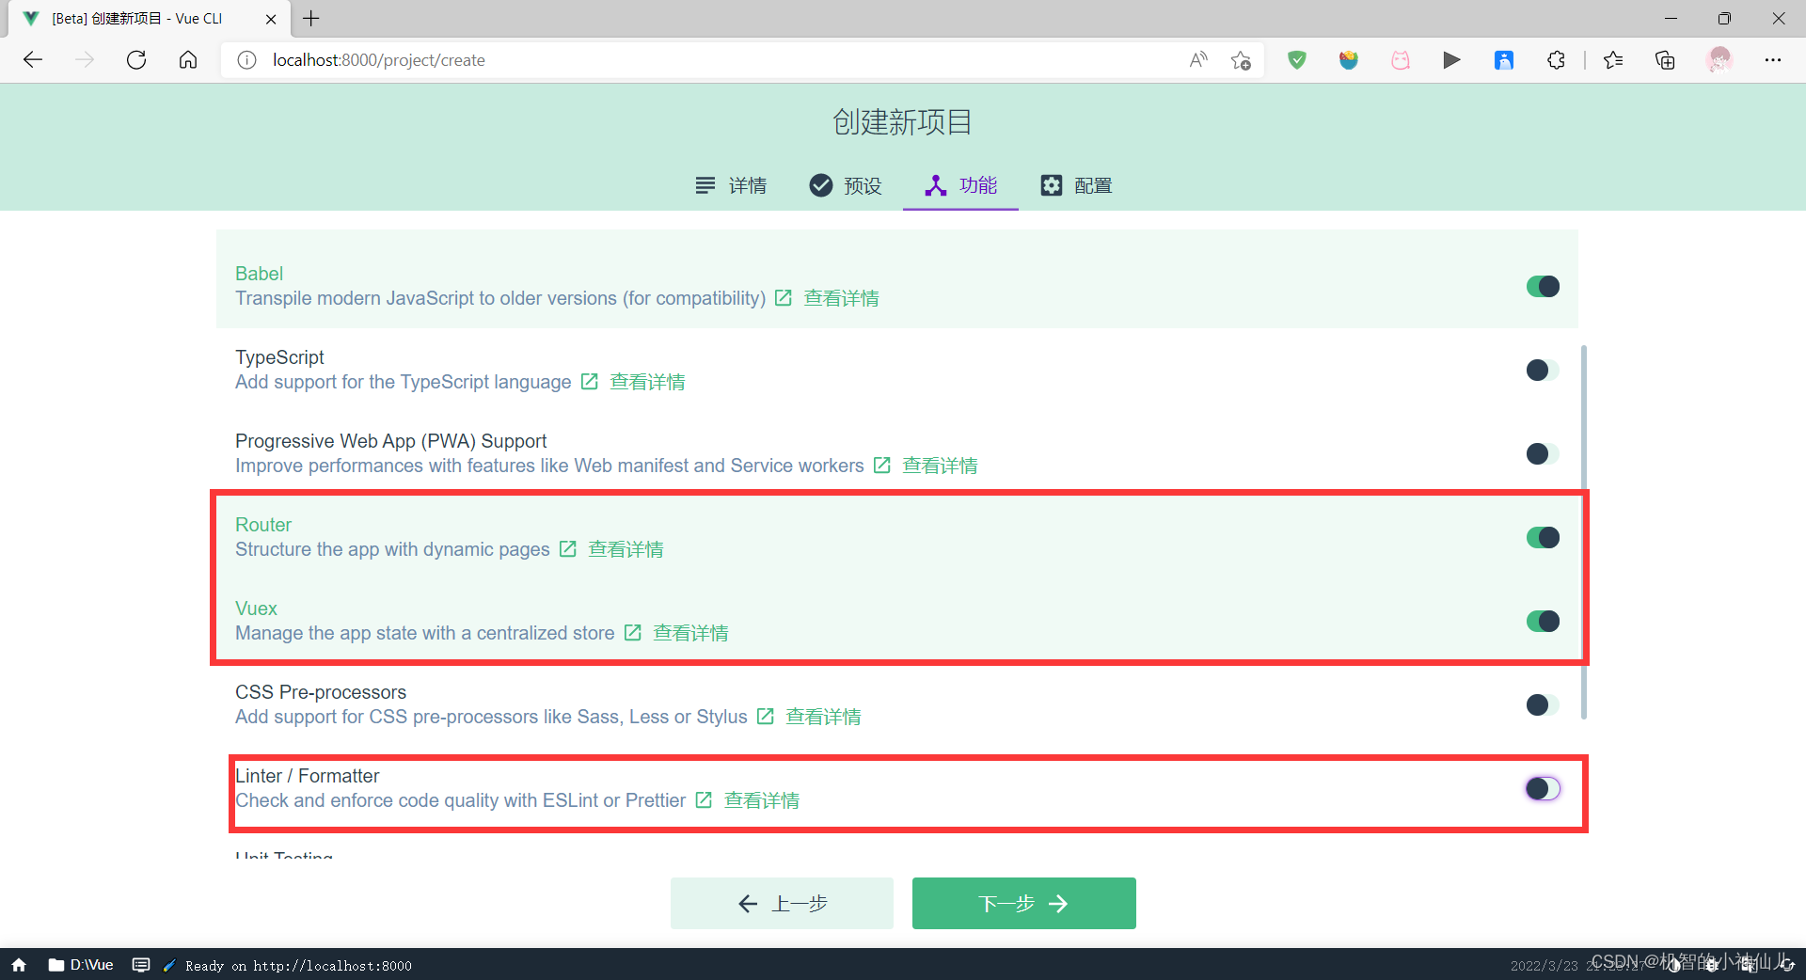Open the browser Settings and more menu

click(1773, 60)
